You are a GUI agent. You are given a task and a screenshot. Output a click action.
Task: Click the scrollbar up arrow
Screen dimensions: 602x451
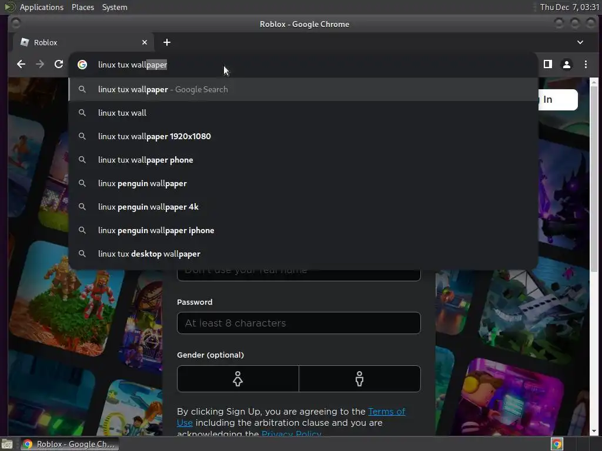594,82
